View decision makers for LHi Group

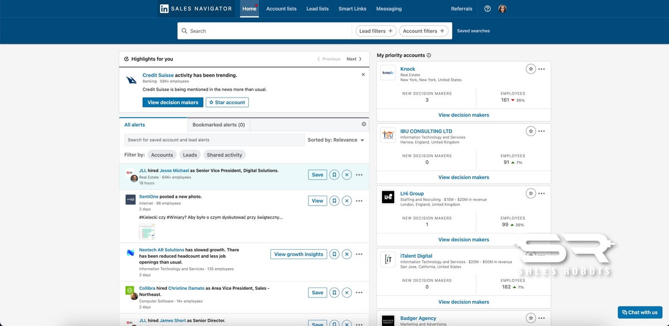click(464, 240)
